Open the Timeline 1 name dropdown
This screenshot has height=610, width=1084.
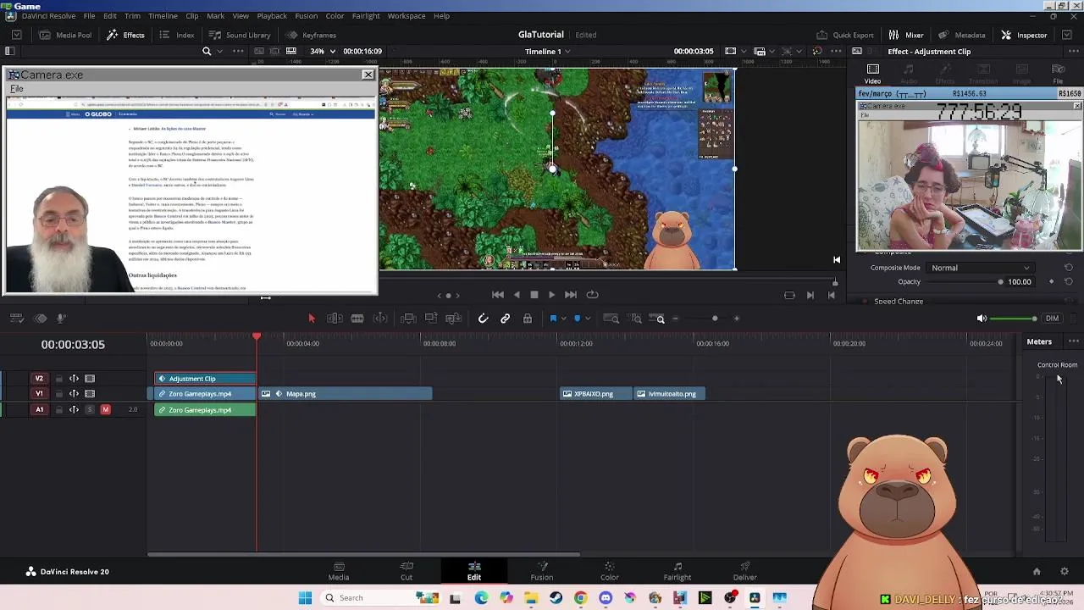[x=547, y=51]
